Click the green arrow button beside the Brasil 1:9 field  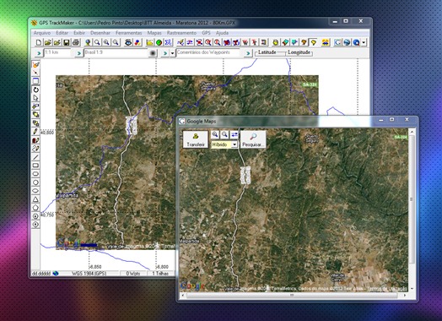[x=79, y=53]
